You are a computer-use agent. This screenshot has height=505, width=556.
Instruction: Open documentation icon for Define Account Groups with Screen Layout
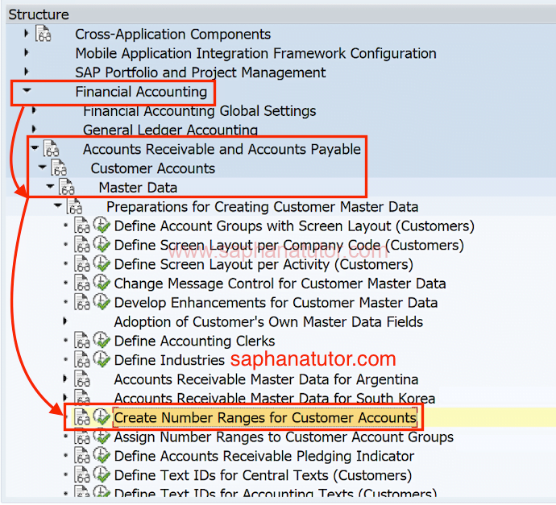click(82, 225)
